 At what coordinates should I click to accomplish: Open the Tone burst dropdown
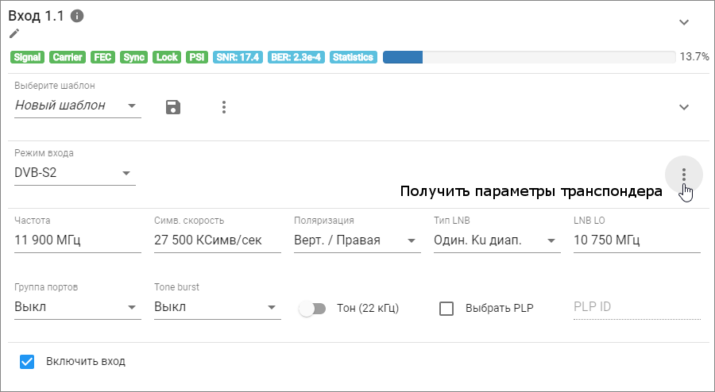[x=218, y=307]
